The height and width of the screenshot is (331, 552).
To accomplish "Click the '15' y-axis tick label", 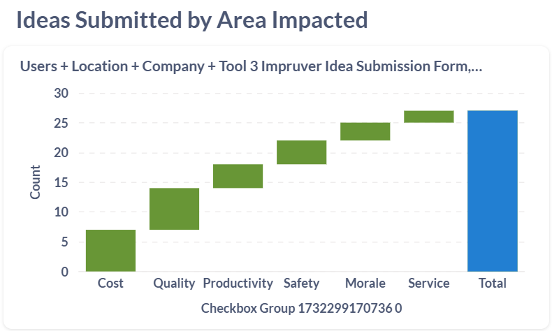I will 61,183.
